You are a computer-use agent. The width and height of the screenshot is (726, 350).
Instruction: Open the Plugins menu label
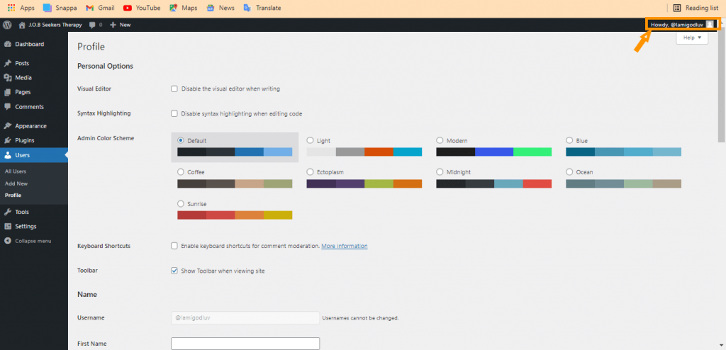25,140
